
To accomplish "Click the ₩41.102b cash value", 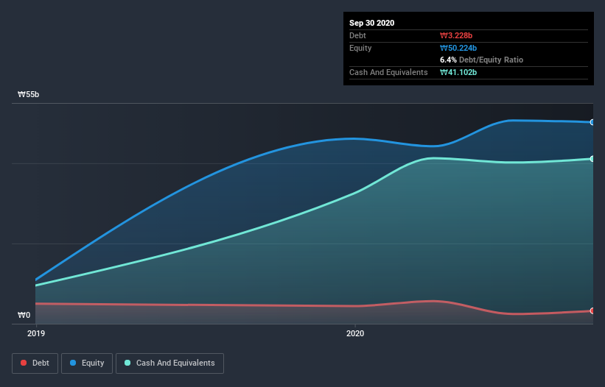I will [458, 72].
